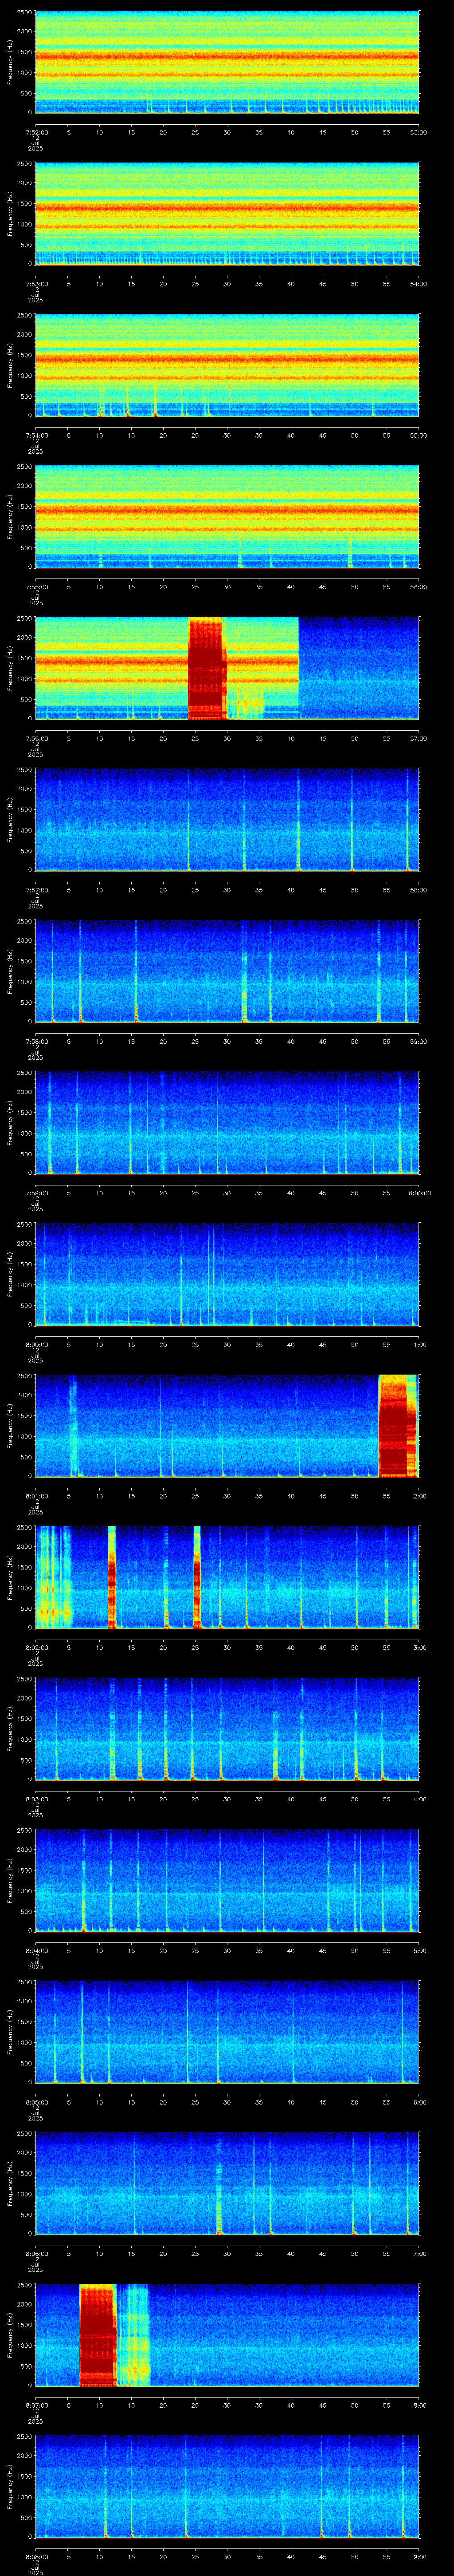Click the spectrogram panel starting at 7:55:00
Screen dimensions: 454x2576
coord(227,516)
